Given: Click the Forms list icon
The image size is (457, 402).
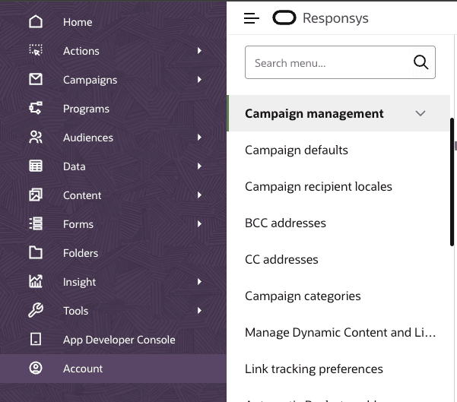Looking at the screenshot, I should 36,223.
